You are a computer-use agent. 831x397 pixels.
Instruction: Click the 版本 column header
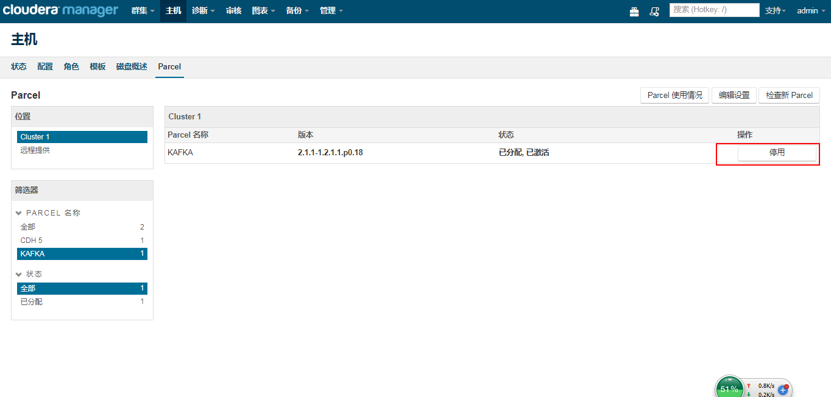click(306, 135)
